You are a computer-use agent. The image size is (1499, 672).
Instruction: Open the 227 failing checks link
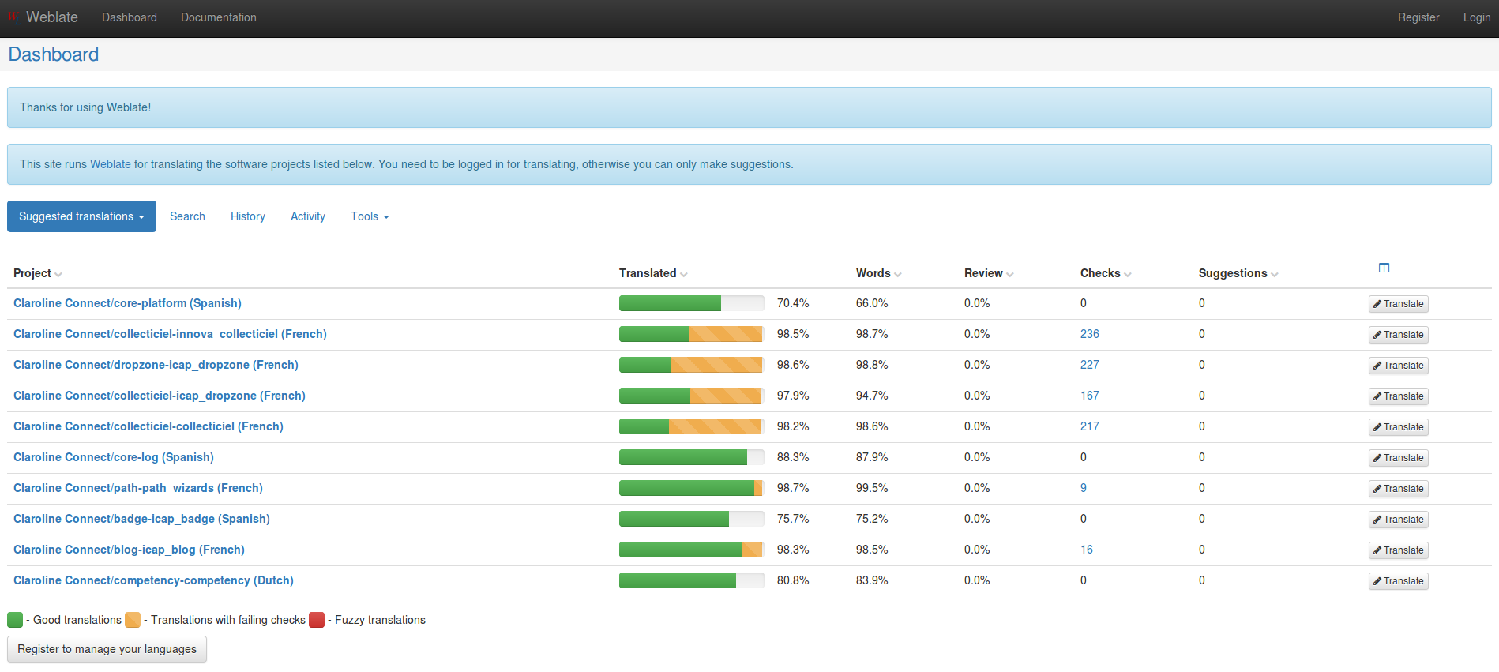pyautogui.click(x=1090, y=365)
